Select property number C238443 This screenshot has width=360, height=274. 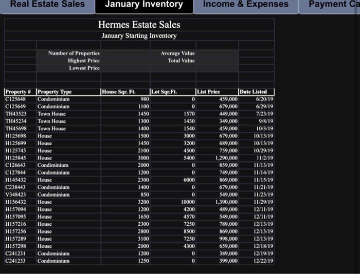tap(20, 187)
